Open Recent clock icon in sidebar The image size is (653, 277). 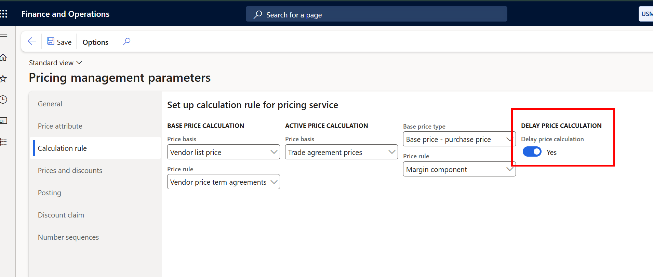[3, 100]
